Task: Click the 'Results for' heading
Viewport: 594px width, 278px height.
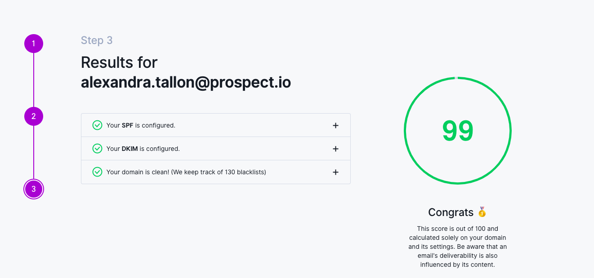Action: click(119, 62)
